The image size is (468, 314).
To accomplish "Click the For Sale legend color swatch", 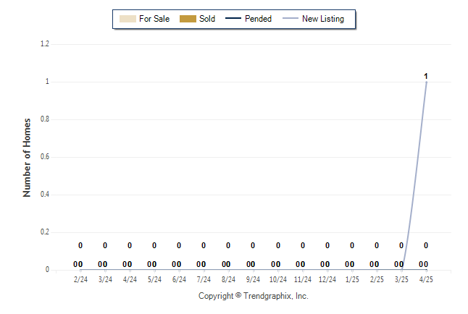I will 126,19.
